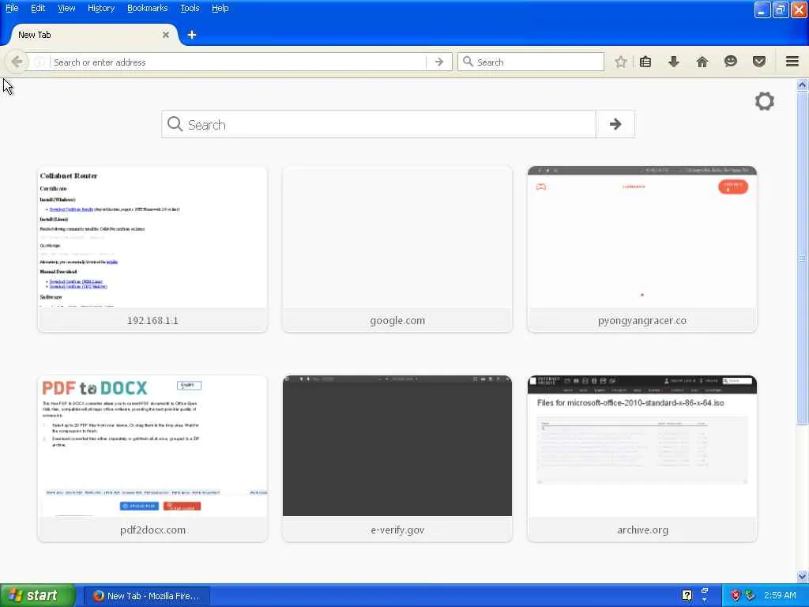Screen dimensions: 809x607
Task: Open the pdf2docx.com tile thumbnail
Action: 152,446
